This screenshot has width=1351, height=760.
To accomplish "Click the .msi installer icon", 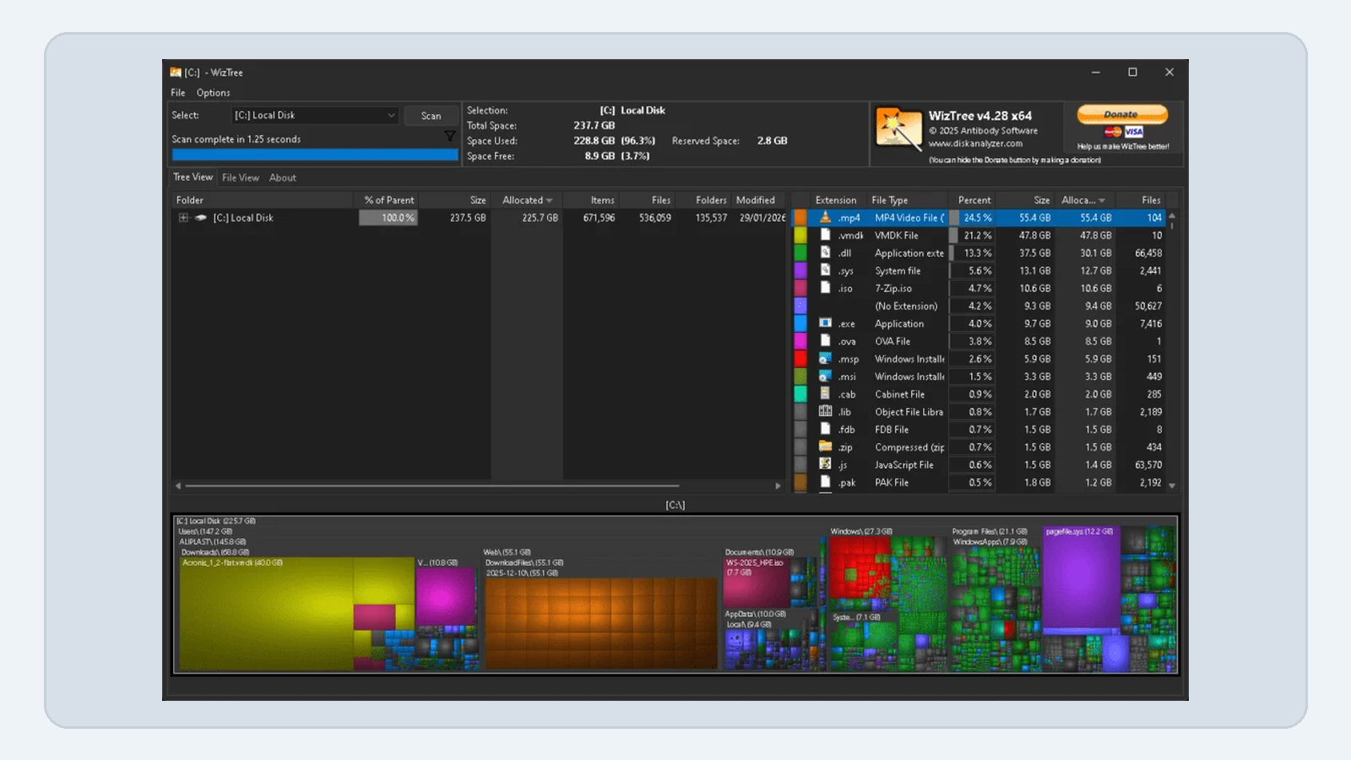I will tap(825, 377).
